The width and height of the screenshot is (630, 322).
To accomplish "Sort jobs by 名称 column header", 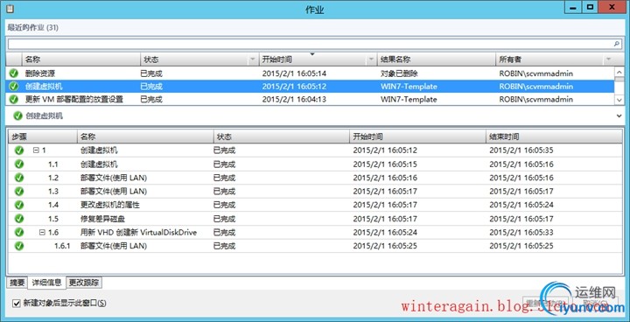I will [80, 59].
